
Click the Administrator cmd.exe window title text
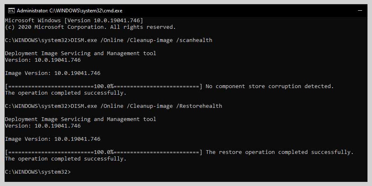point(70,10)
